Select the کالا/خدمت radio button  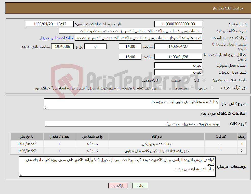tap(163, 80)
